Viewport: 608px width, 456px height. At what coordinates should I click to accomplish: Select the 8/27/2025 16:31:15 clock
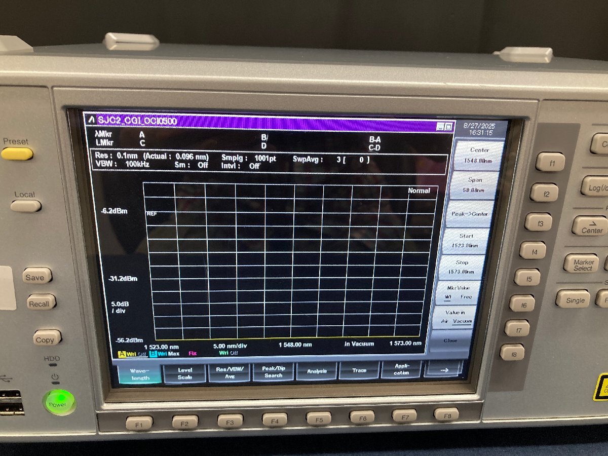pyautogui.click(x=480, y=129)
